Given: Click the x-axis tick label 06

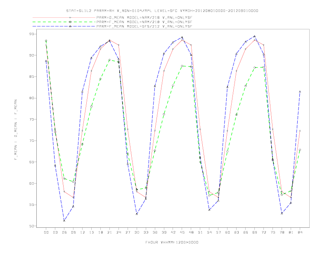Looking at the screenshot, I should tap(64, 232).
